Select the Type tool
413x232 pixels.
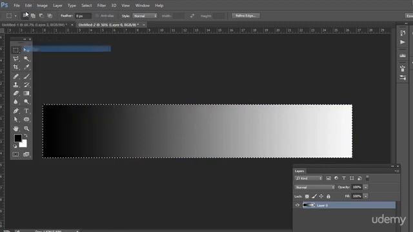tap(26, 111)
